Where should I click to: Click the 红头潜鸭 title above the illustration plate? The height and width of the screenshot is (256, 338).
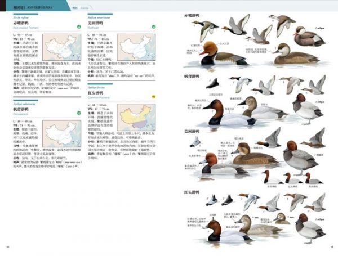pyautogui.click(x=192, y=192)
